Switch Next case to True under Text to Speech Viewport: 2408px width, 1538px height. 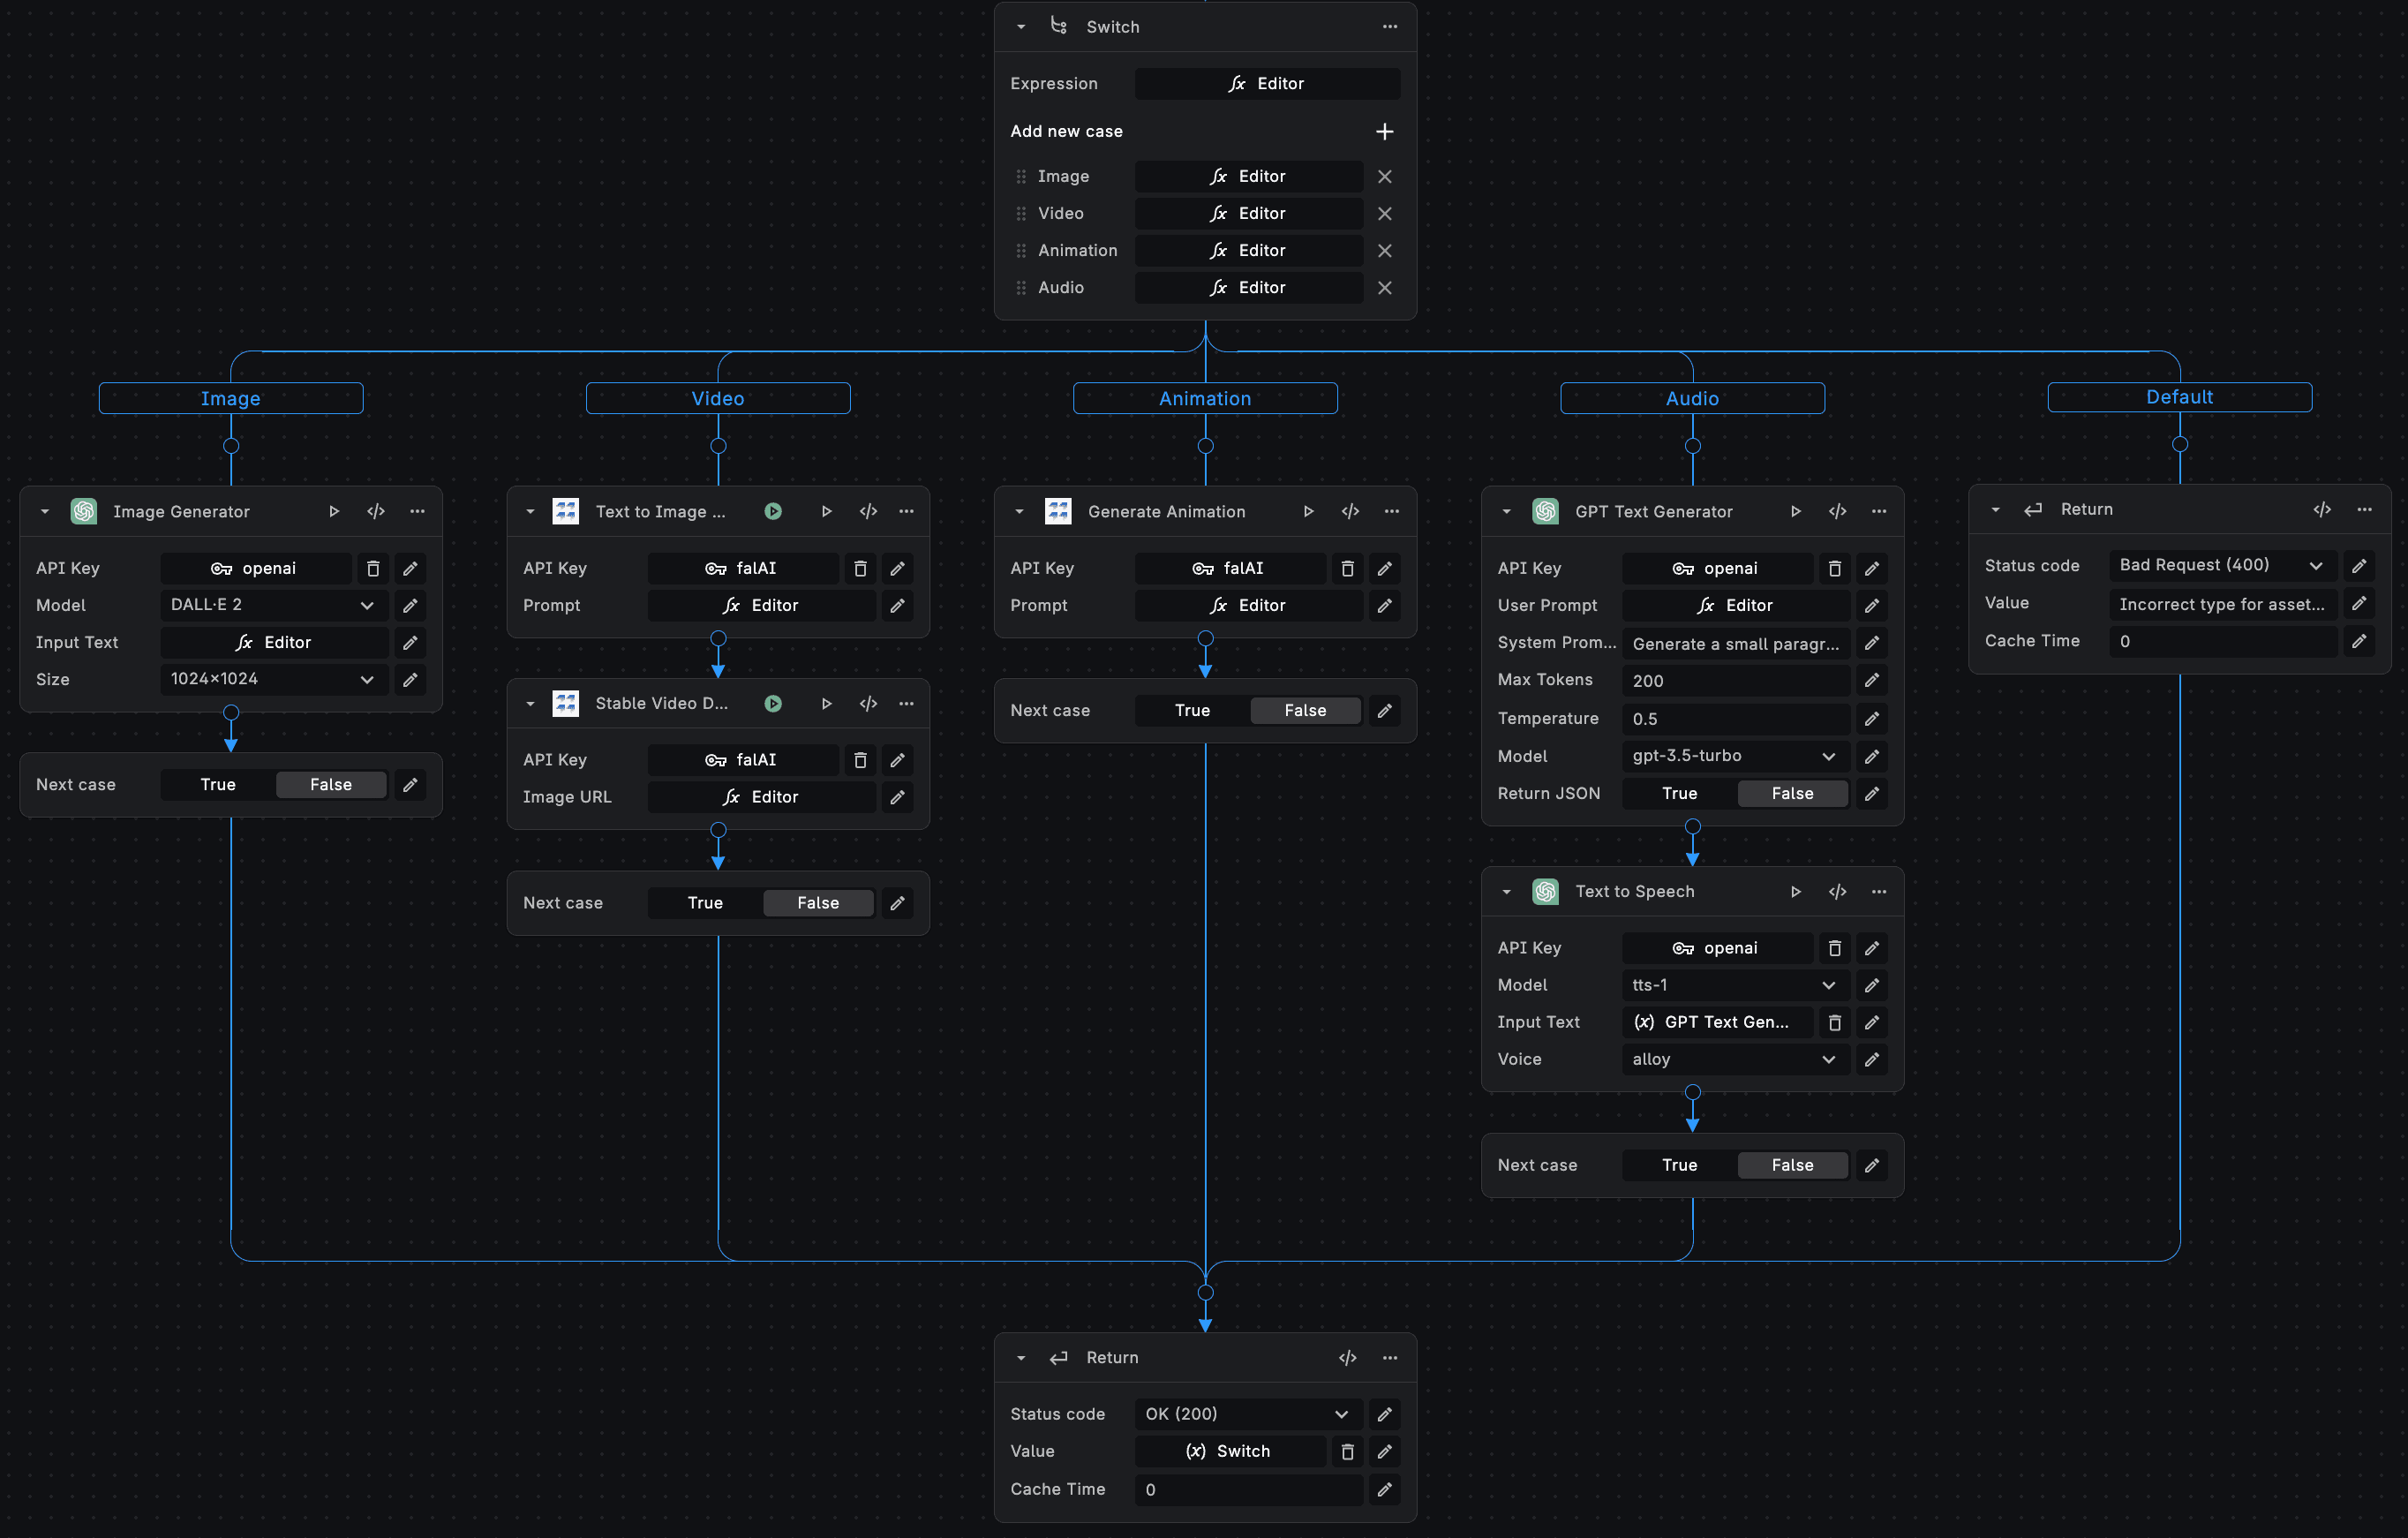click(x=1678, y=1164)
